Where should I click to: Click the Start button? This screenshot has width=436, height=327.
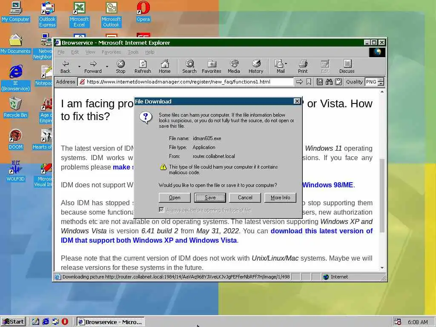(13, 322)
